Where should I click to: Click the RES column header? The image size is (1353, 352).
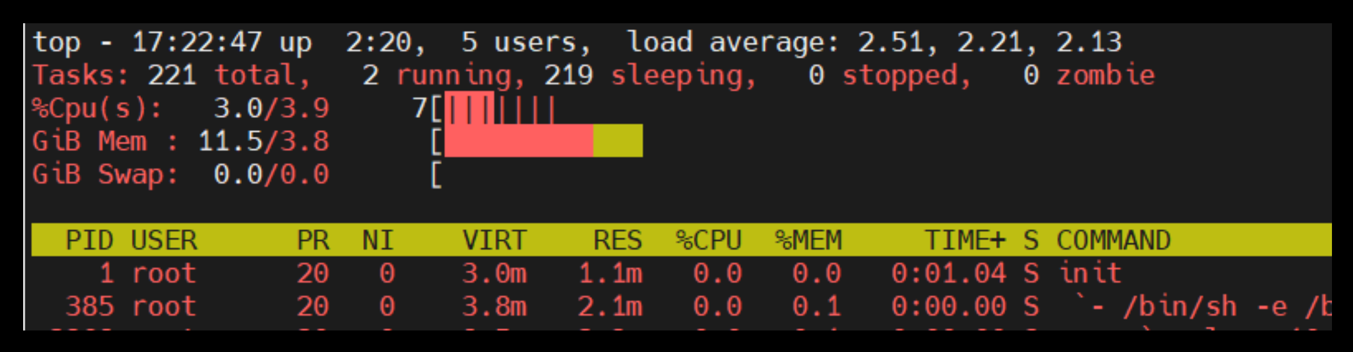[617, 240]
